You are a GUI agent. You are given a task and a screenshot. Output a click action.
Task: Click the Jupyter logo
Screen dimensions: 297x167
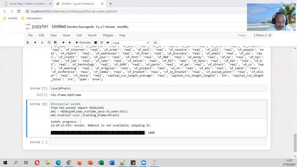(37, 26)
